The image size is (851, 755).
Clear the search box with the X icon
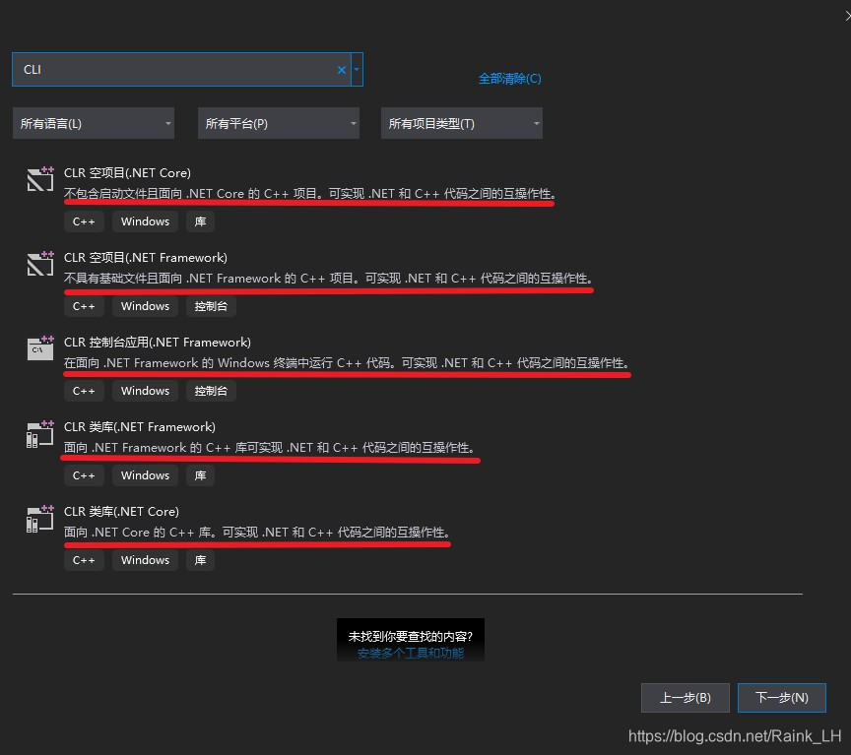[342, 70]
